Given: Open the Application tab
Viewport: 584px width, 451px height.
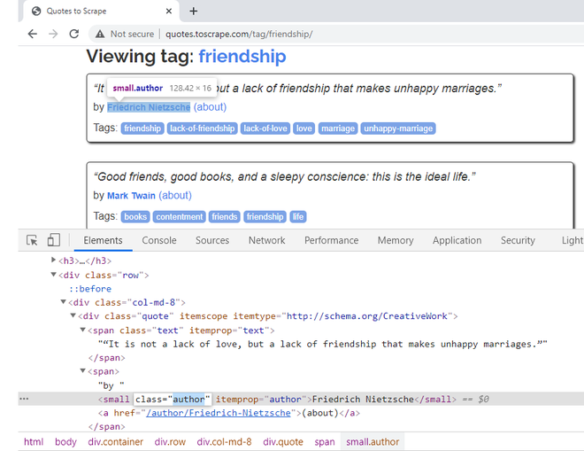Looking at the screenshot, I should [x=457, y=240].
